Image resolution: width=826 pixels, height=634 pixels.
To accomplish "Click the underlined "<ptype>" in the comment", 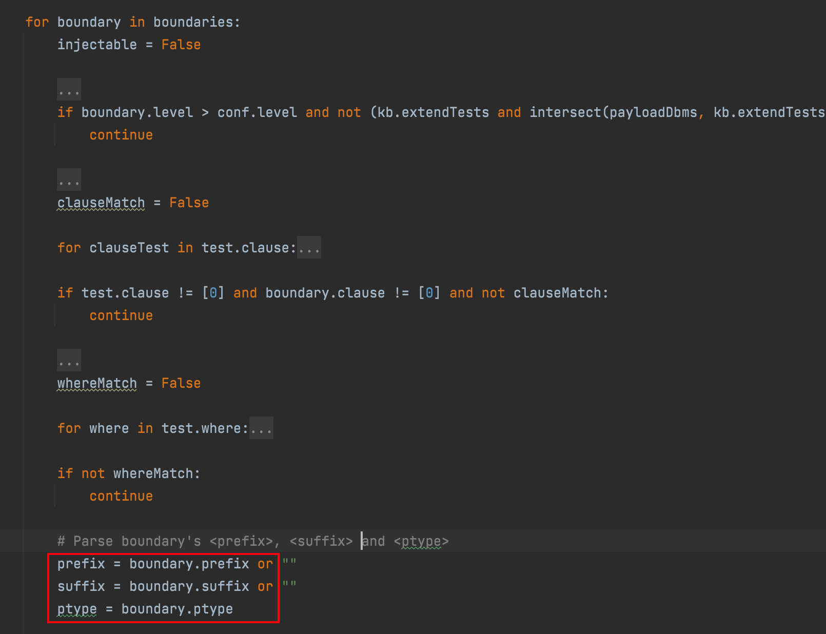I will 421,541.
